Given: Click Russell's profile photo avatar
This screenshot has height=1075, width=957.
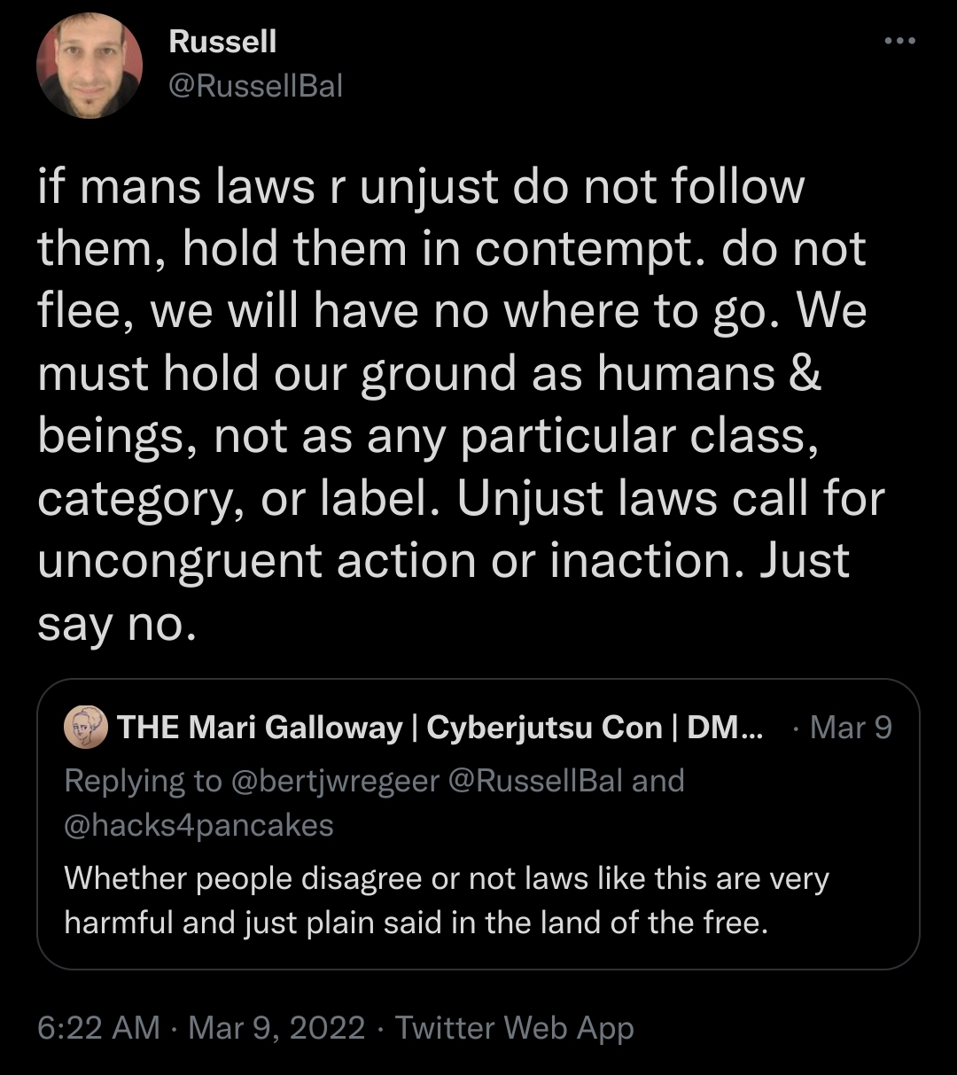Looking at the screenshot, I should pos(89,66).
